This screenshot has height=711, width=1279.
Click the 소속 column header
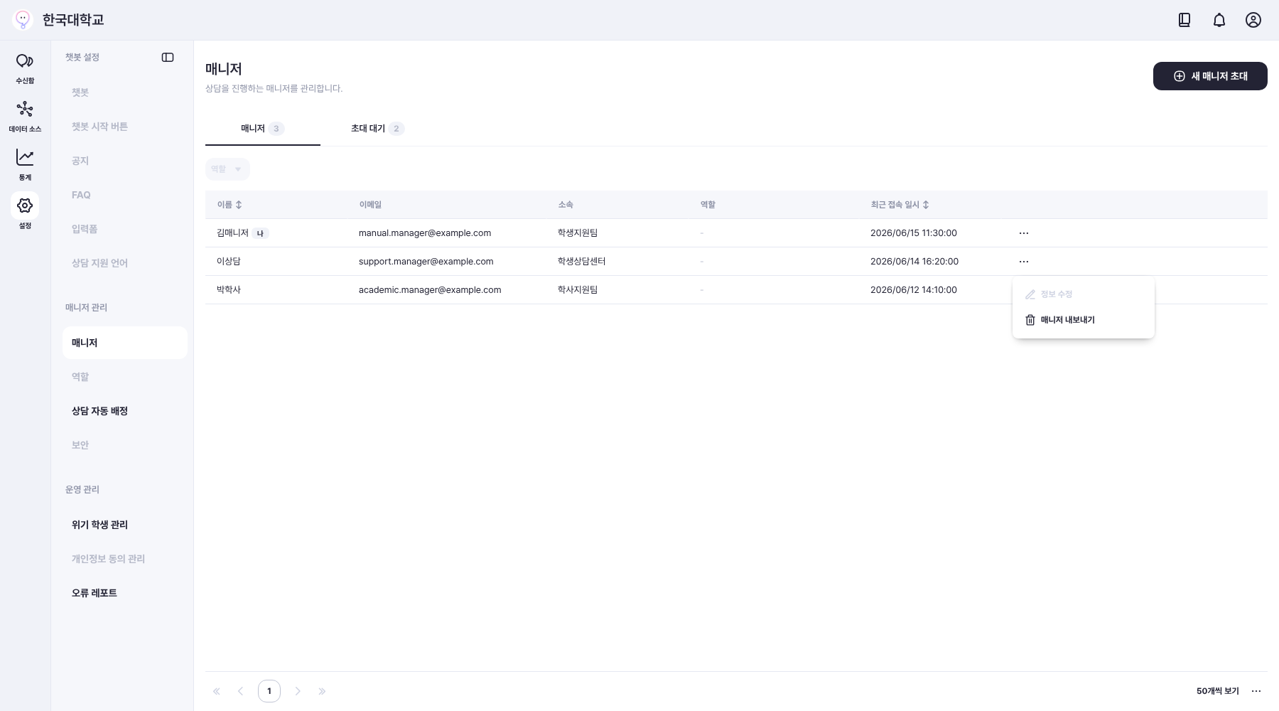coord(566,205)
